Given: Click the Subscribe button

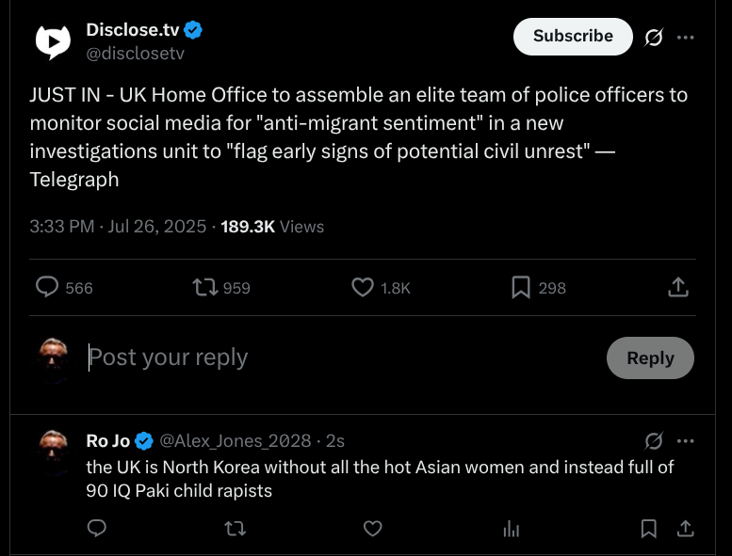Looking at the screenshot, I should (x=573, y=37).
